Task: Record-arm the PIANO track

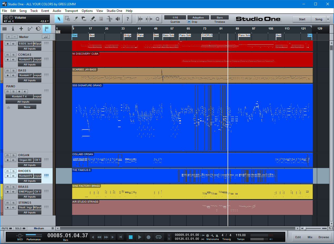Action: tap(19, 91)
